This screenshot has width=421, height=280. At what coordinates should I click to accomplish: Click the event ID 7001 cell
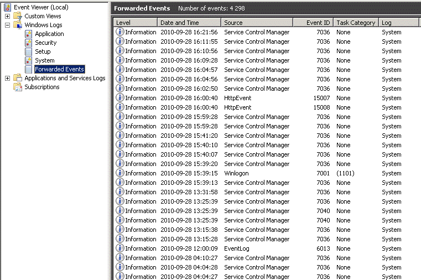tap(323, 173)
